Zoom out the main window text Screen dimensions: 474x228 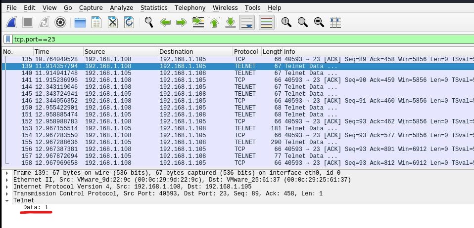coord(303,22)
